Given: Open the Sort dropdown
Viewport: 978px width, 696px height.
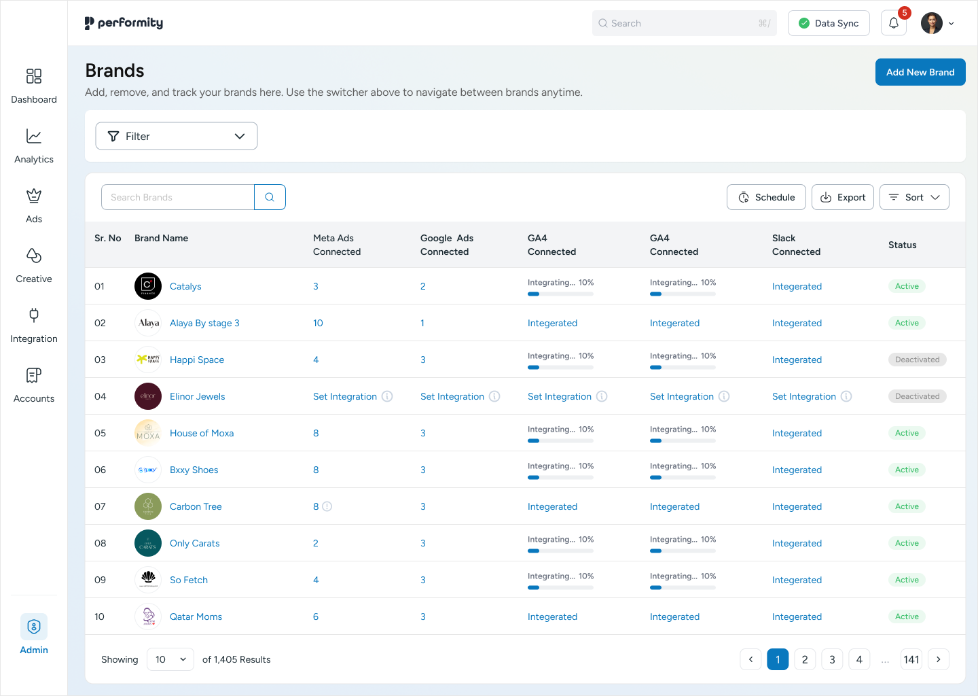Looking at the screenshot, I should pos(914,197).
